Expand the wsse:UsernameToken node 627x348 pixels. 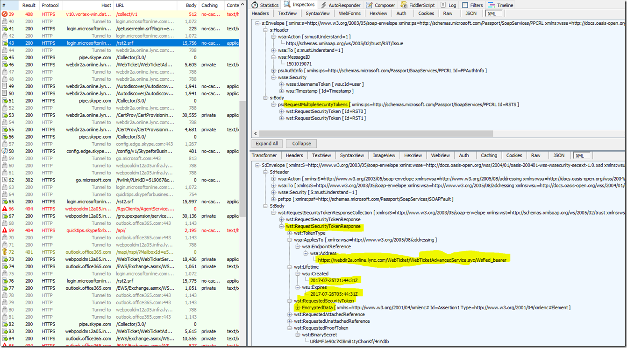pyautogui.click(x=282, y=84)
